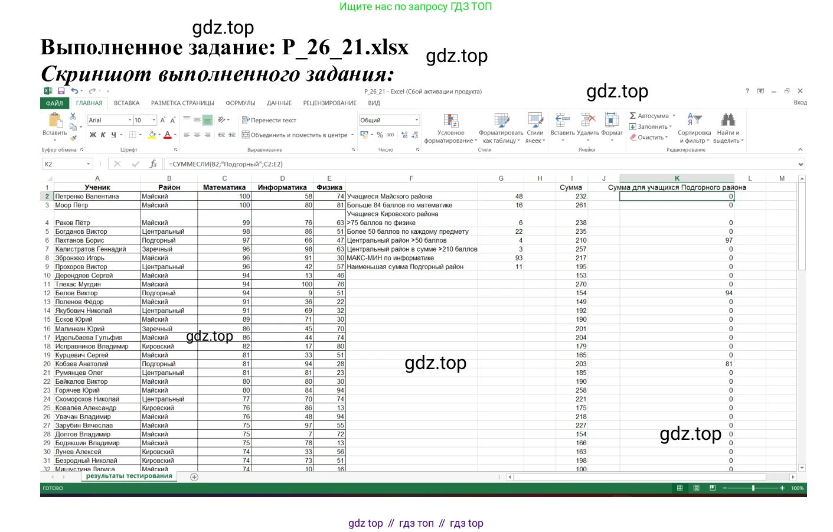Switch to the ФОРМУЛЫ tab
Viewport: 833px width, 532px height.
240,103
